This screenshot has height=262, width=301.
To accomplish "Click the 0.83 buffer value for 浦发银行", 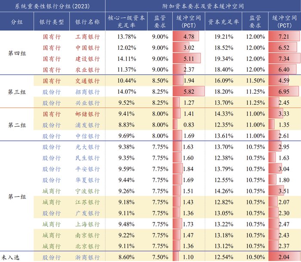I will coord(189,125).
